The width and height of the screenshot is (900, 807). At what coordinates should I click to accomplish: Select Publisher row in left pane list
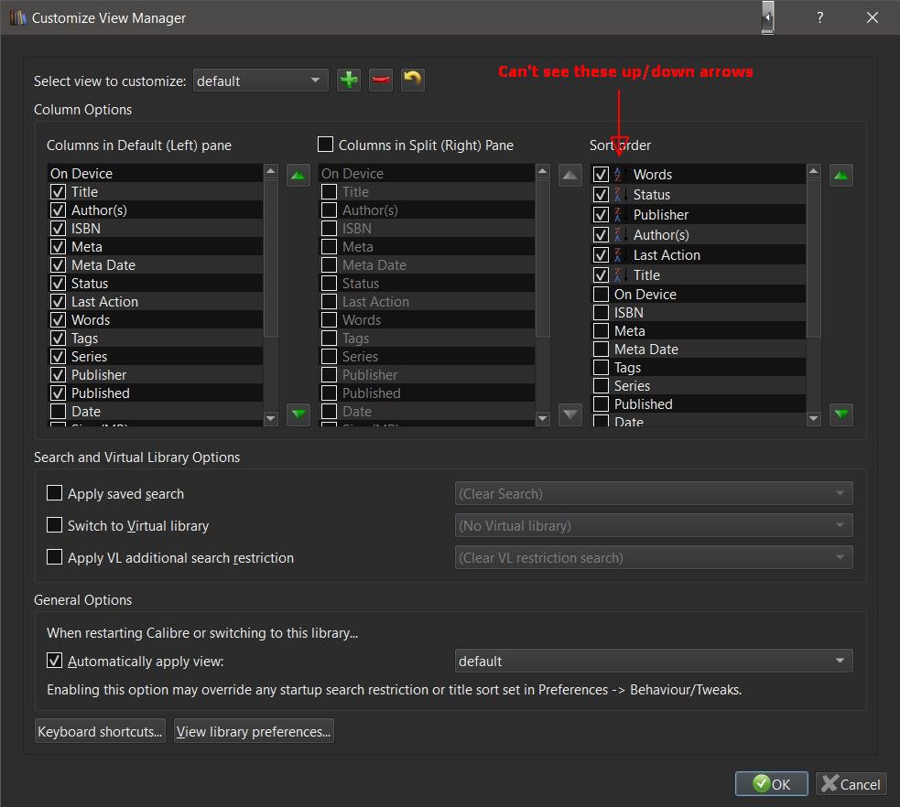[155, 374]
